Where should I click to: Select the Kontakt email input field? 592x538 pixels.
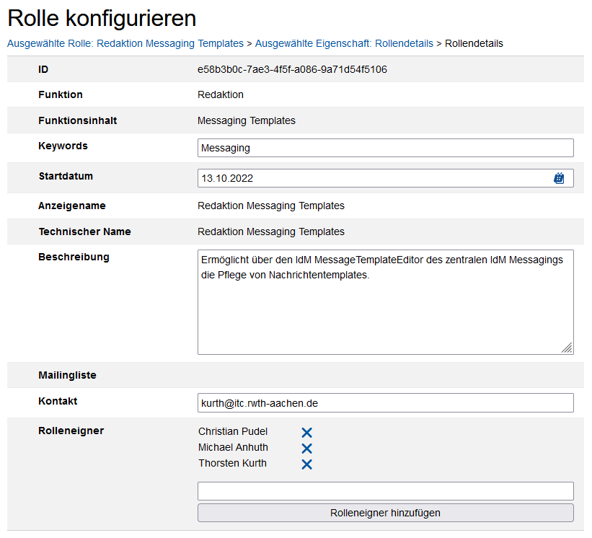click(385, 403)
